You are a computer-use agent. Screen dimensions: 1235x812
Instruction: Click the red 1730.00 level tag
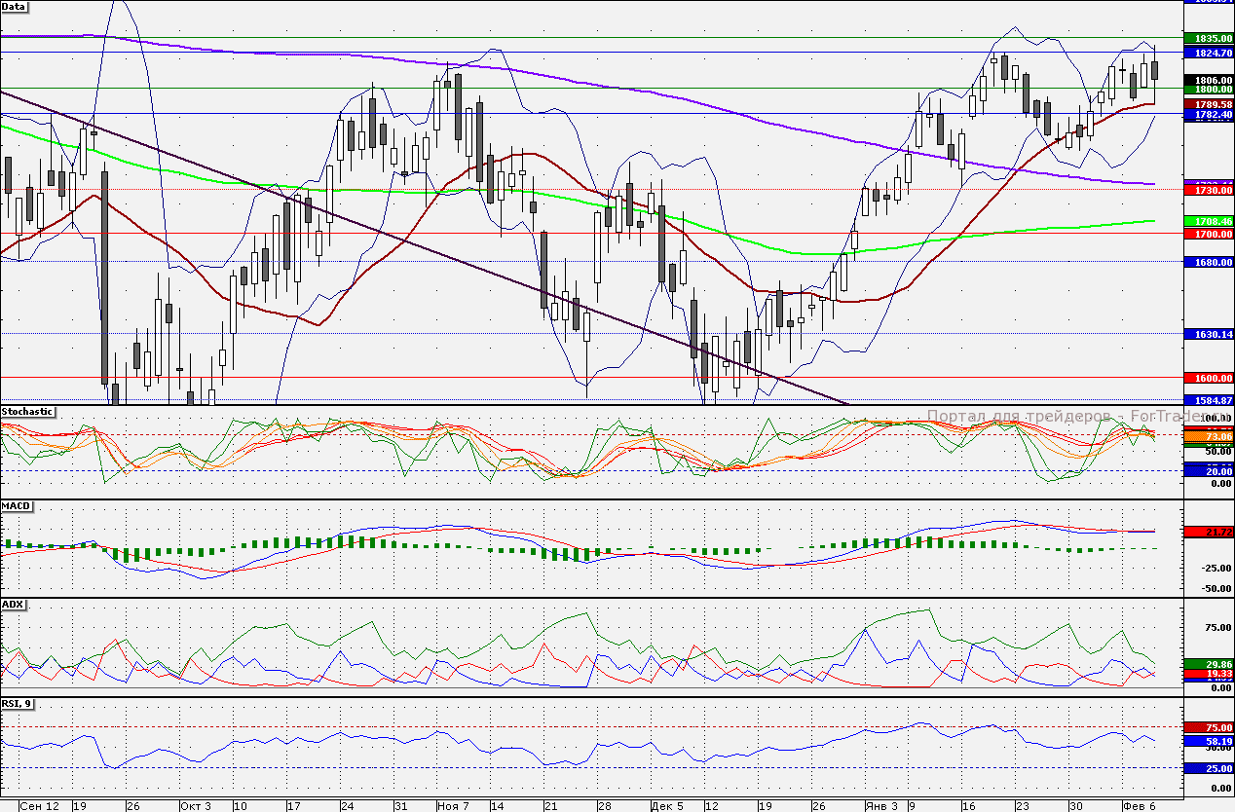1207,191
